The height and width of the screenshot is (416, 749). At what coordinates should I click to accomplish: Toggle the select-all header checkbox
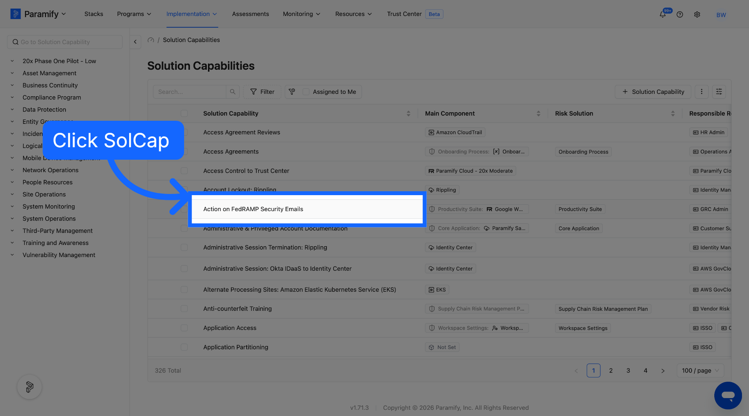pyautogui.click(x=184, y=113)
